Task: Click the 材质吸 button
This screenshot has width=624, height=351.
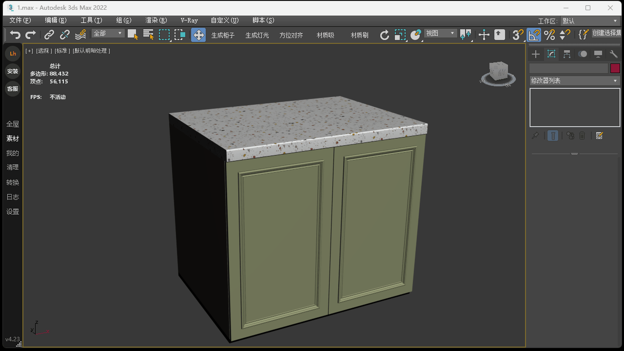Action: point(325,35)
